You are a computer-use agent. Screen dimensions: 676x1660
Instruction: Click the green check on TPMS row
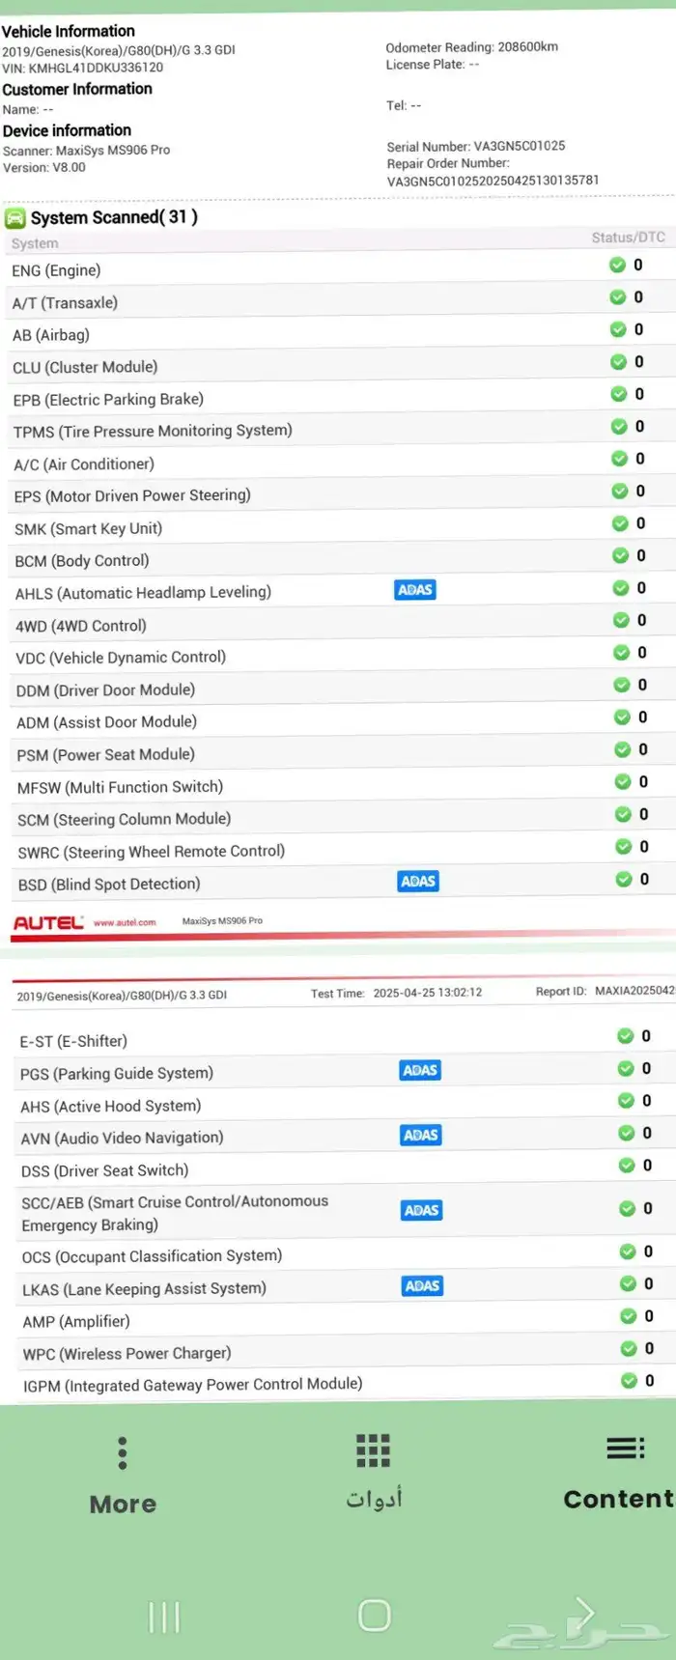click(619, 426)
